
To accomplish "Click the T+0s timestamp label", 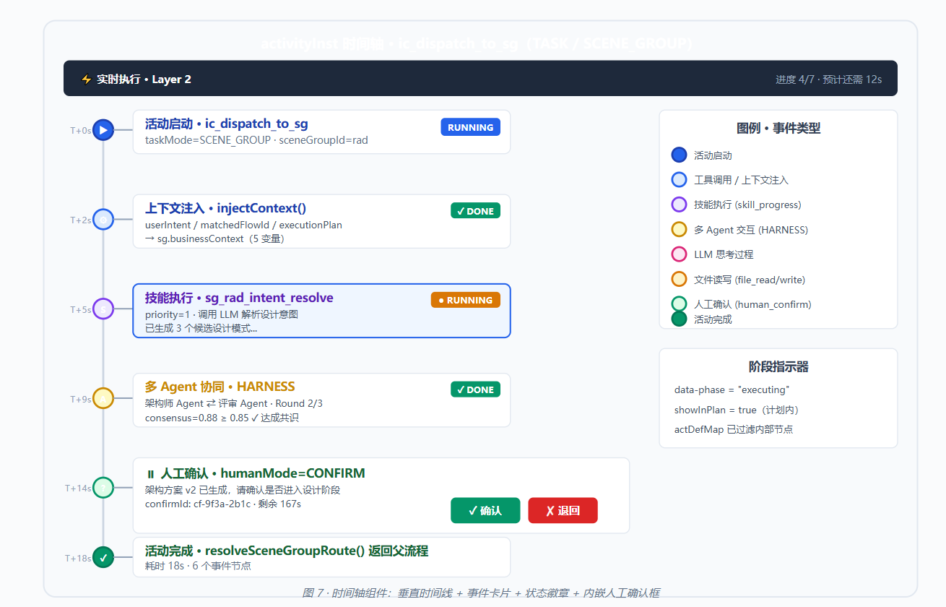I will click(x=80, y=131).
